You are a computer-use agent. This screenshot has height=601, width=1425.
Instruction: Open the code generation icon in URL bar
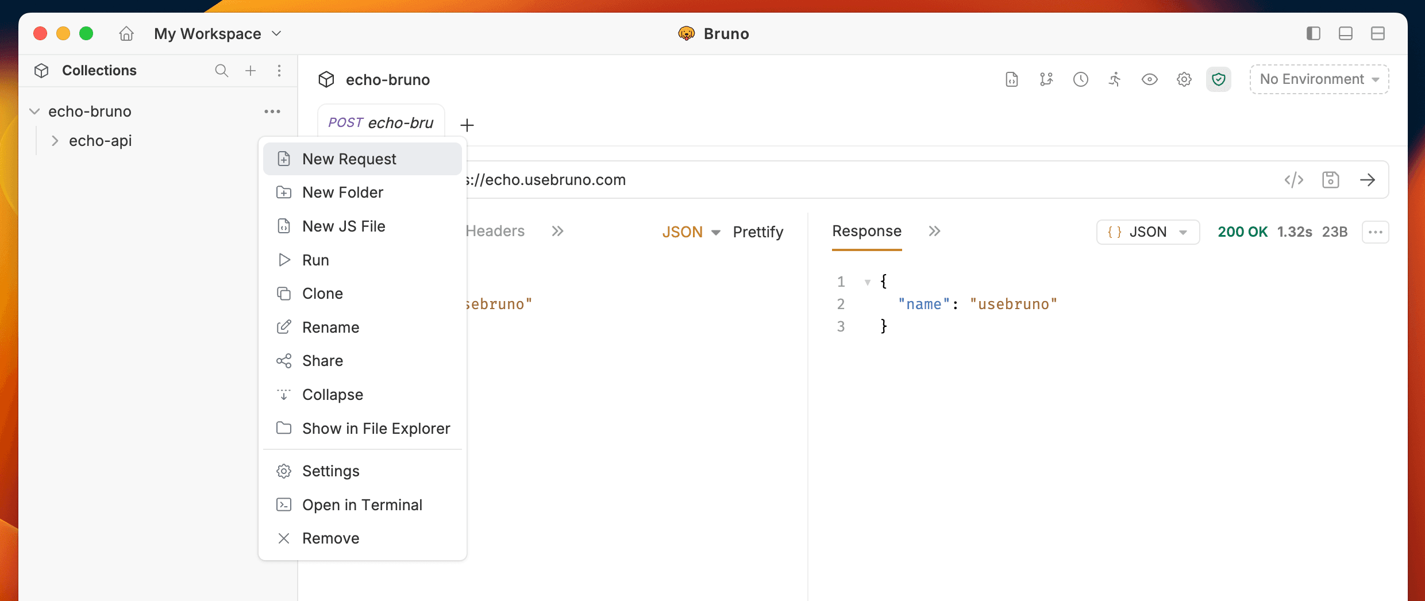tap(1294, 179)
